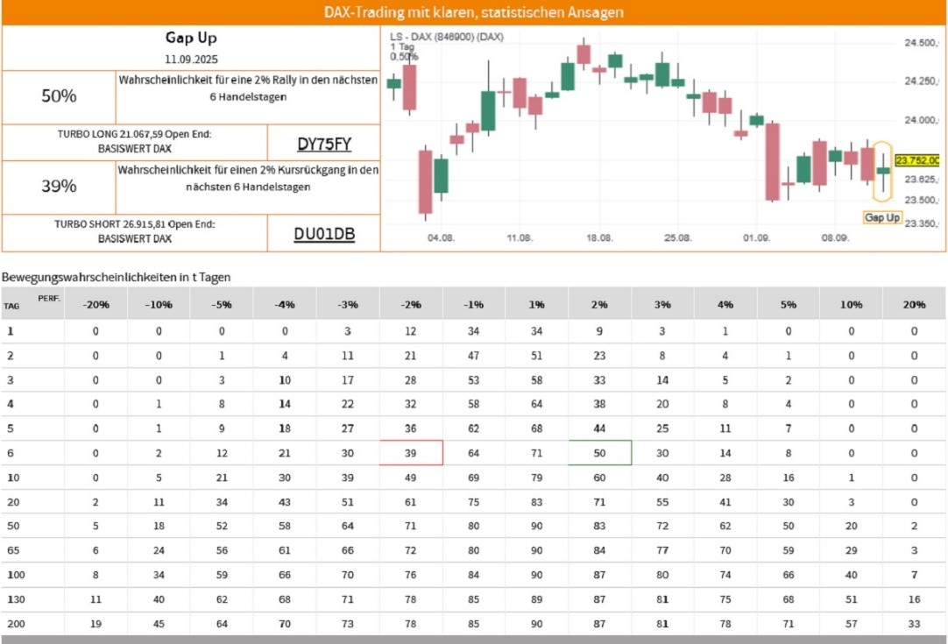The image size is (948, 644).
Task: Click value 47 in day 2 row under -1%
Action: 473,356
